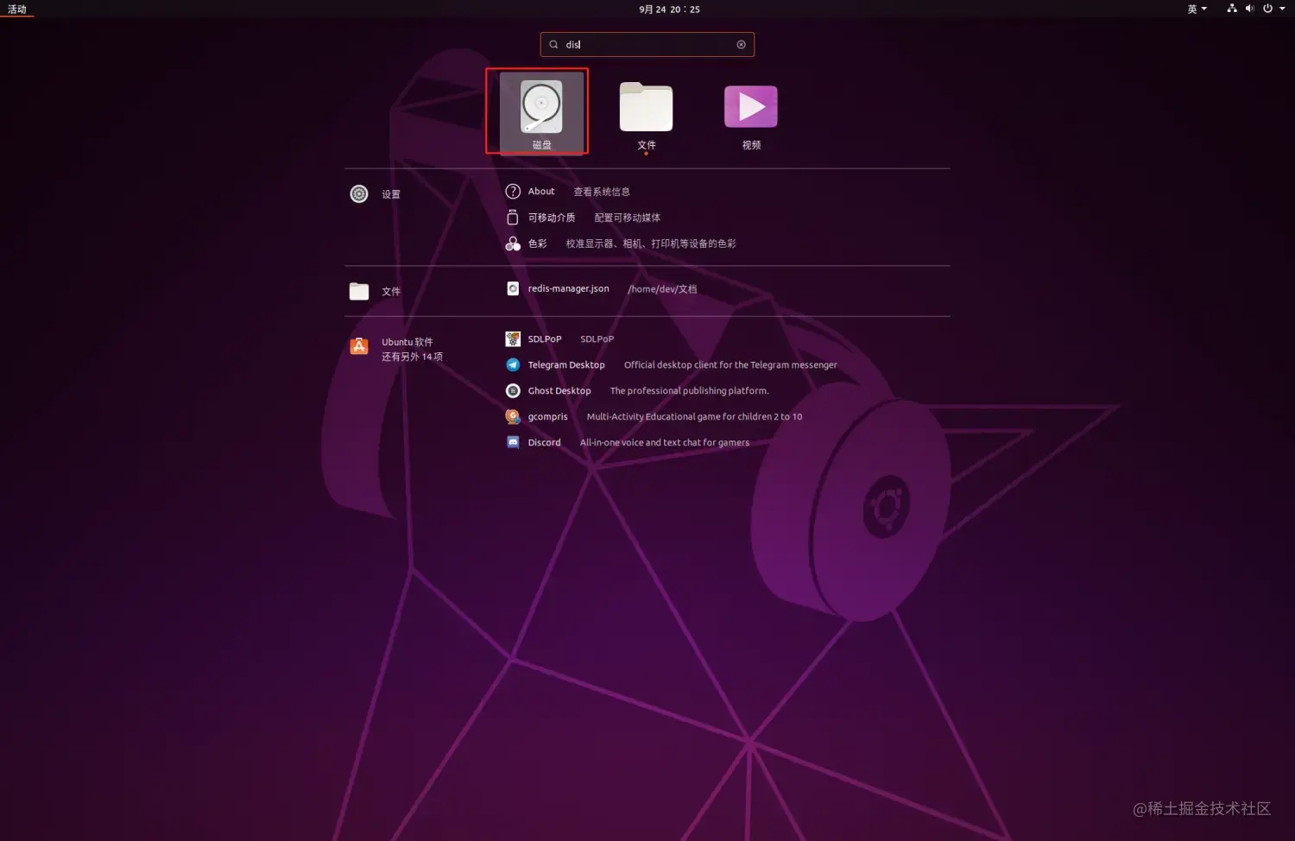Select the SDLPoP app icon
This screenshot has width=1295, height=841.
(513, 338)
